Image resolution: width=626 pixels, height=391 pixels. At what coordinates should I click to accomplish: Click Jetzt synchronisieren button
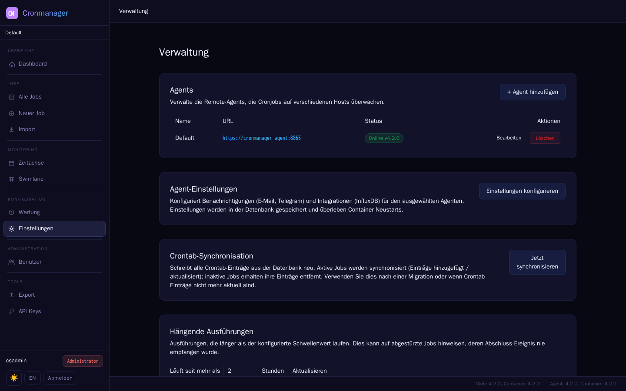tap(537, 262)
